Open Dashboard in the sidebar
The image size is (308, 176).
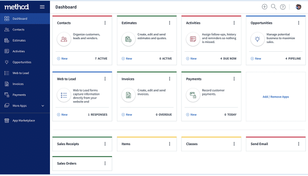click(25, 18)
